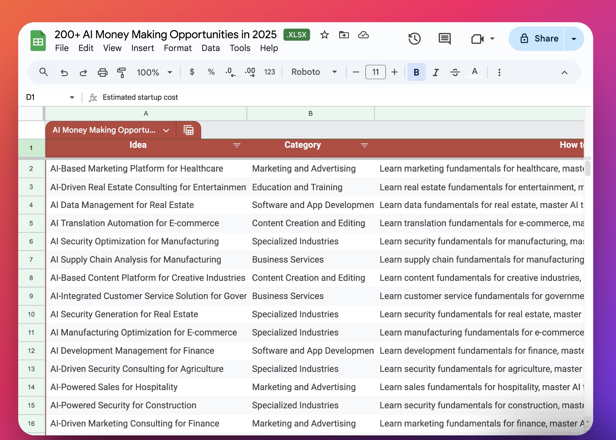Search the menus magnifier icon
616x440 pixels.
click(43, 72)
